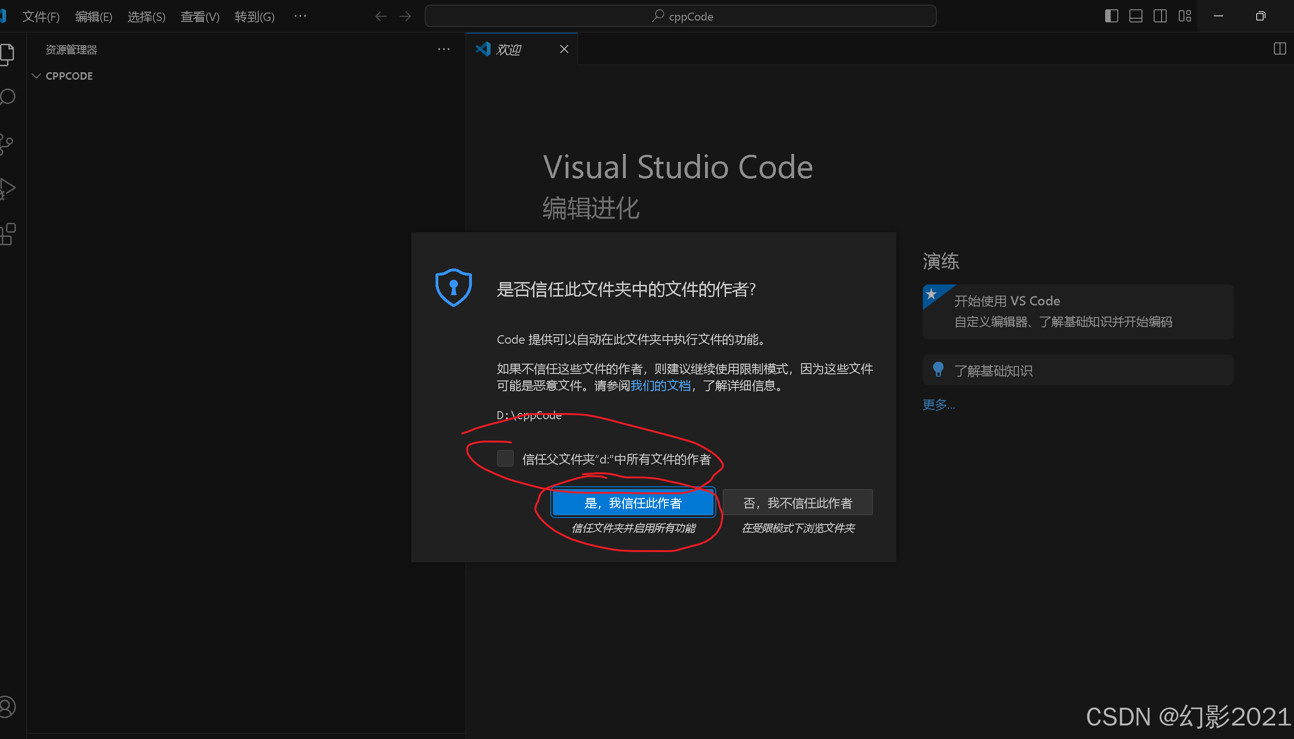Open the 查看(V) menu
This screenshot has width=1294, height=739.
coord(201,17)
